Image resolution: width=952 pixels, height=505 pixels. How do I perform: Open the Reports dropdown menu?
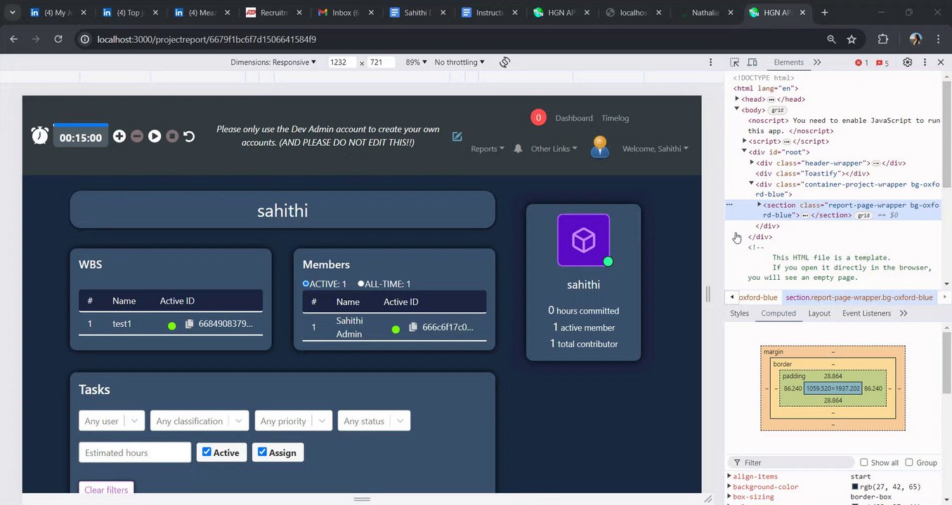click(x=488, y=149)
